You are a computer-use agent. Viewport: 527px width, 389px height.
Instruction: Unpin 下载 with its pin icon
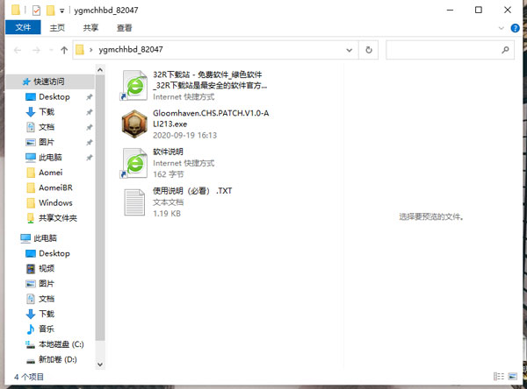point(89,112)
